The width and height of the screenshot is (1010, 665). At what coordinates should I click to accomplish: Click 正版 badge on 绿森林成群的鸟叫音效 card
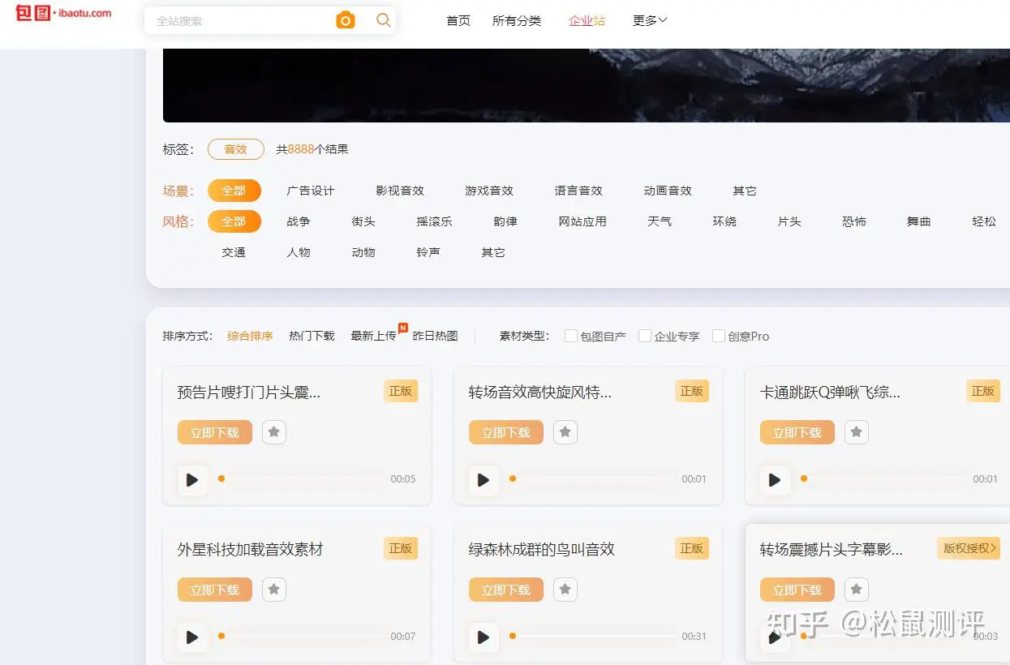[x=692, y=548]
